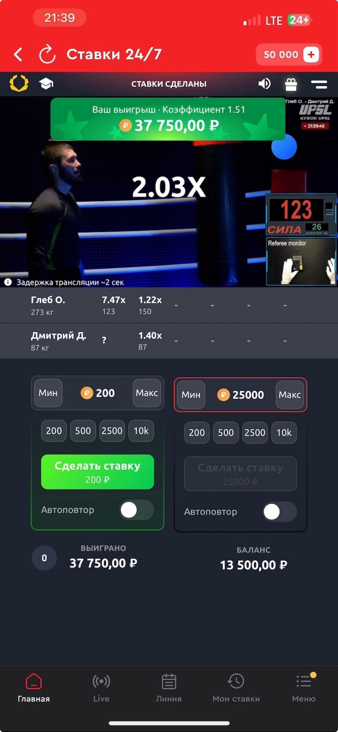
Task: Toggle Автоповтор in the left bet panel
Action: point(137,510)
